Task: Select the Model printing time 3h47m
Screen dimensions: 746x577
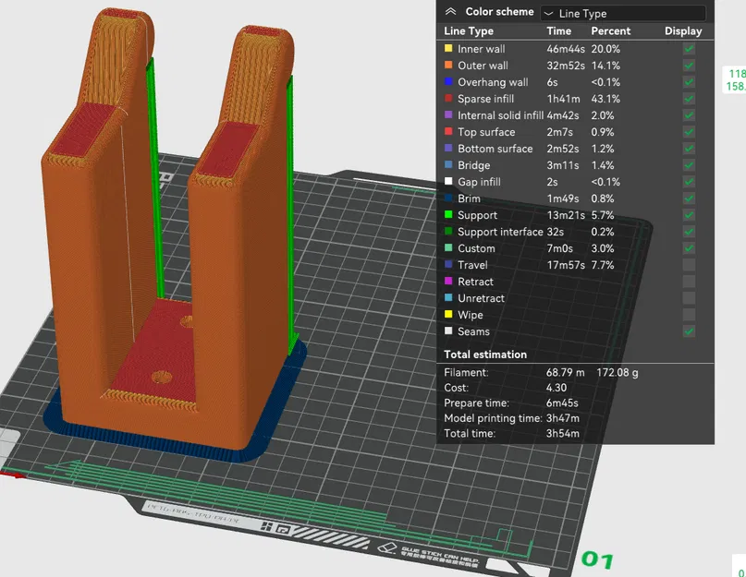Action: (x=562, y=418)
